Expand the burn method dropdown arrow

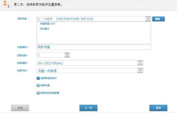pos(140,71)
